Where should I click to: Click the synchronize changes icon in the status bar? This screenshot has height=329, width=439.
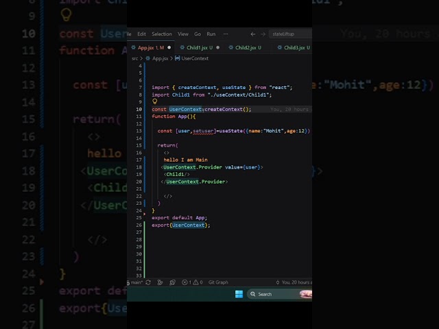[x=148, y=282]
